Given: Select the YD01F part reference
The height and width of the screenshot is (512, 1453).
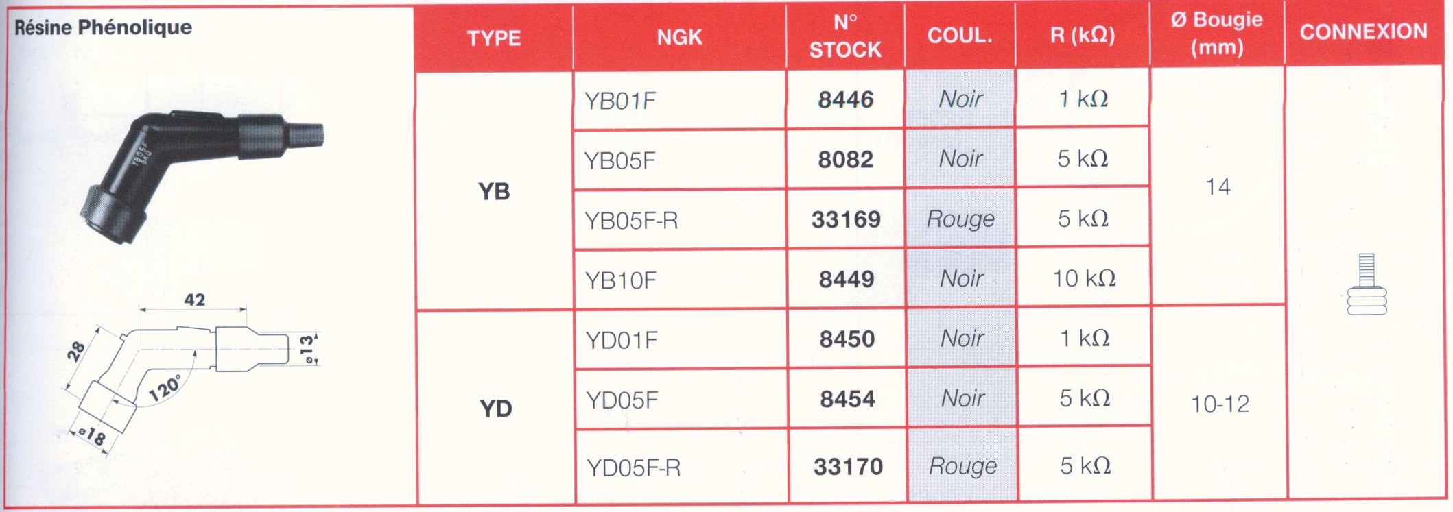Looking at the screenshot, I should coord(622,340).
